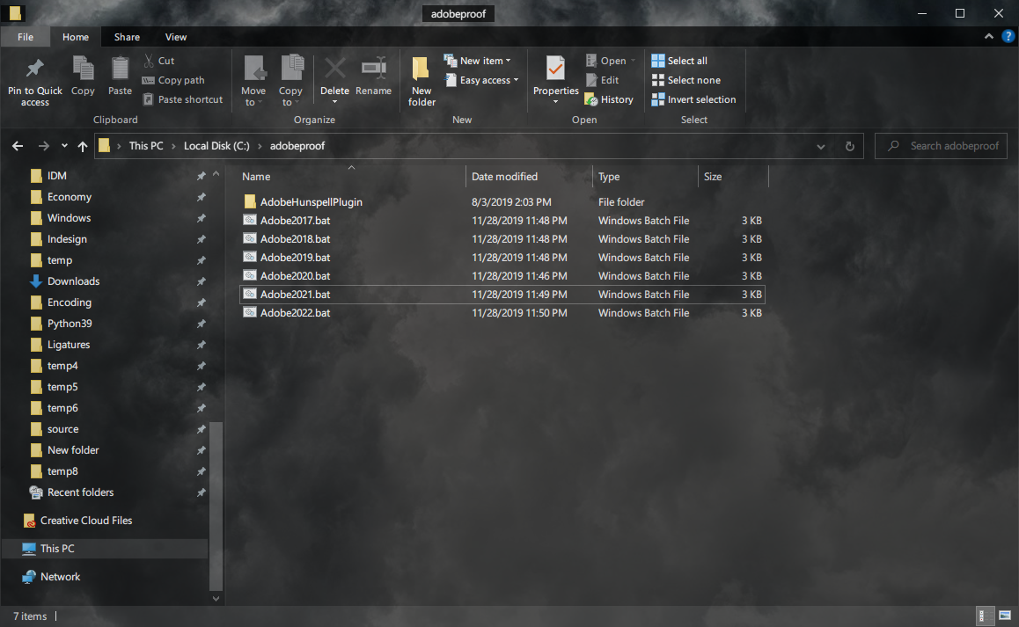Click the Copy icon in Clipboard group
Viewport: 1019px width, 627px height.
pyautogui.click(x=83, y=69)
